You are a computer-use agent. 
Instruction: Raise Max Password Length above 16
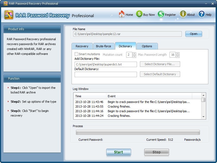[x=178, y=53]
